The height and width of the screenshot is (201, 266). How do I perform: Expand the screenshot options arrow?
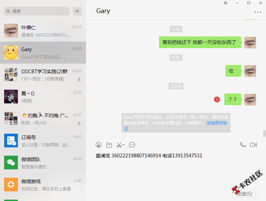(123, 145)
